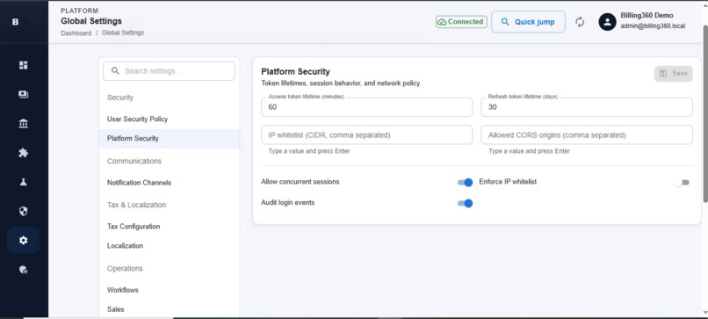Click the shield security icon in sidebar
The width and height of the screenshot is (708, 319).
[x=24, y=211]
